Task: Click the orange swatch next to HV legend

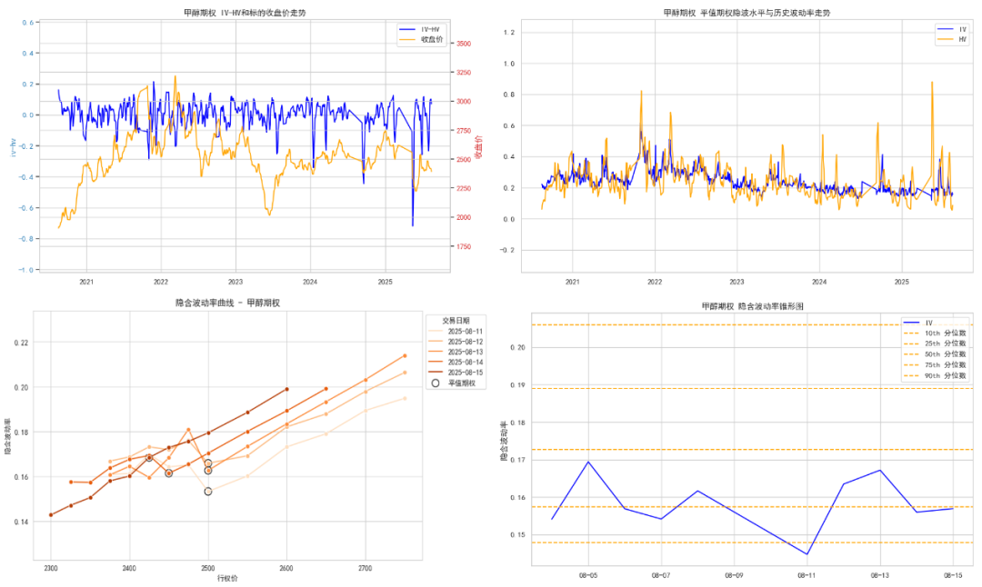Action: pyautogui.click(x=945, y=39)
